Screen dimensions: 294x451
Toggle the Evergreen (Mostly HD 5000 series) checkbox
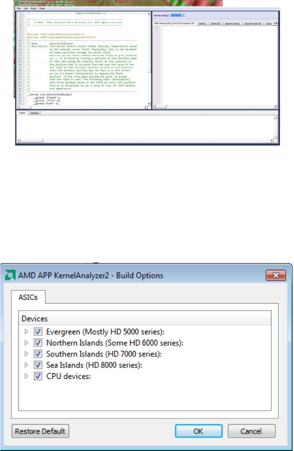38,332
